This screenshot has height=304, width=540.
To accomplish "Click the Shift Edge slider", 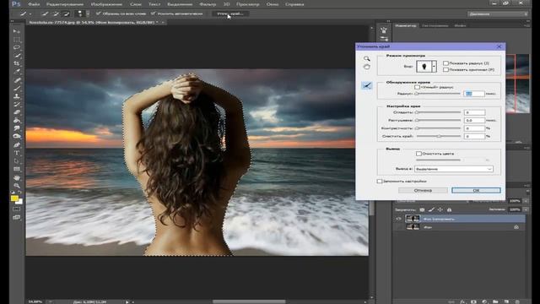I will 438,137.
